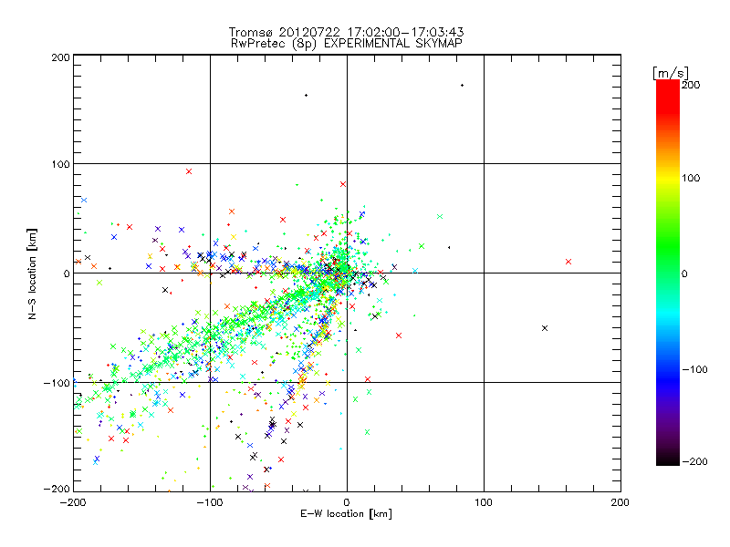Image resolution: width=730 pixels, height=547 pixels.
Task: Click the 'E-W location [km]' axis label
Action: point(346,514)
